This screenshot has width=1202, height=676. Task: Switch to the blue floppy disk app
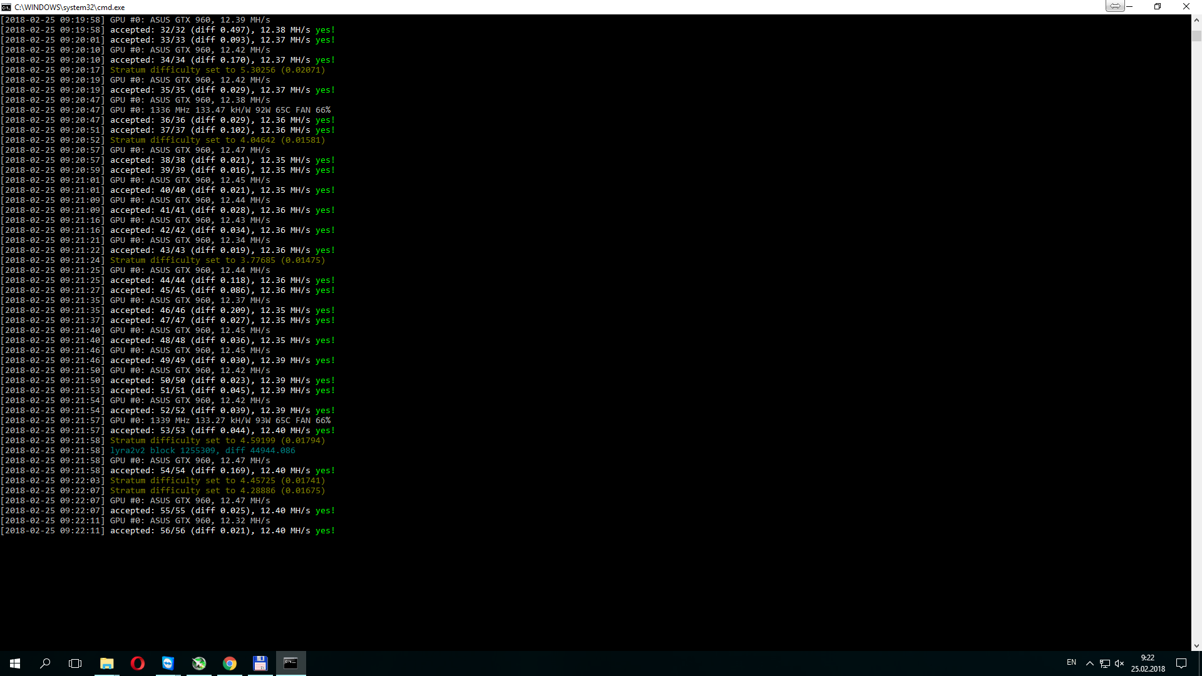tap(260, 663)
